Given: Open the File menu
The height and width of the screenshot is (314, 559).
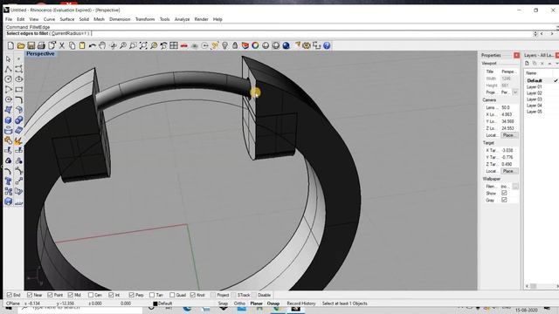Looking at the screenshot, I should [9, 19].
